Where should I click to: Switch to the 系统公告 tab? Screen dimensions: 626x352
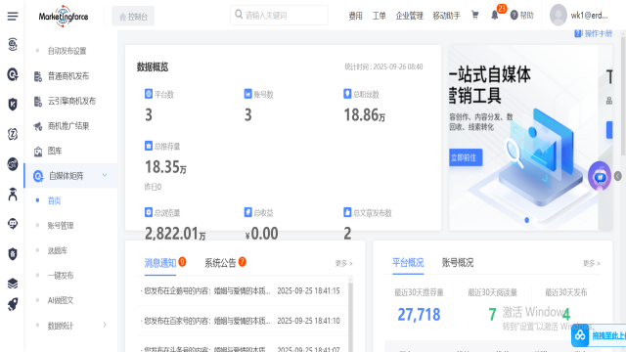220,263
